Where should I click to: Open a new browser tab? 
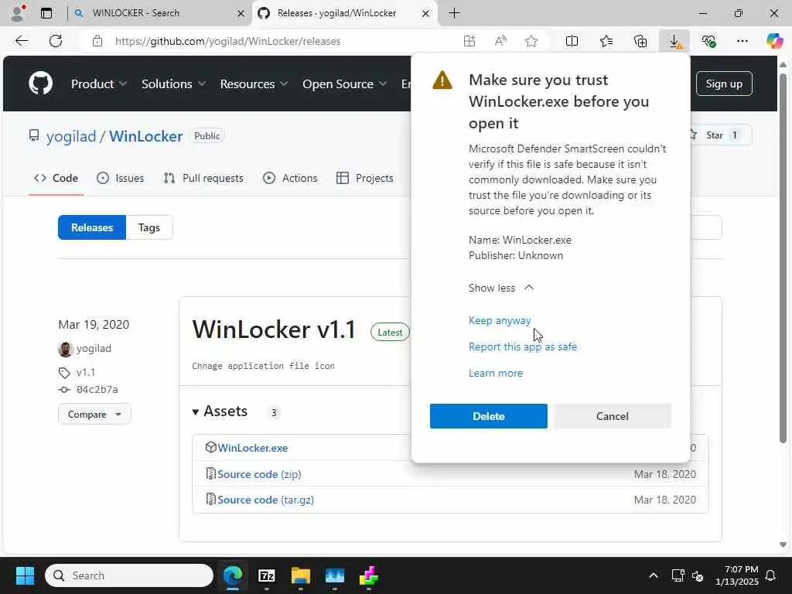pyautogui.click(x=454, y=13)
